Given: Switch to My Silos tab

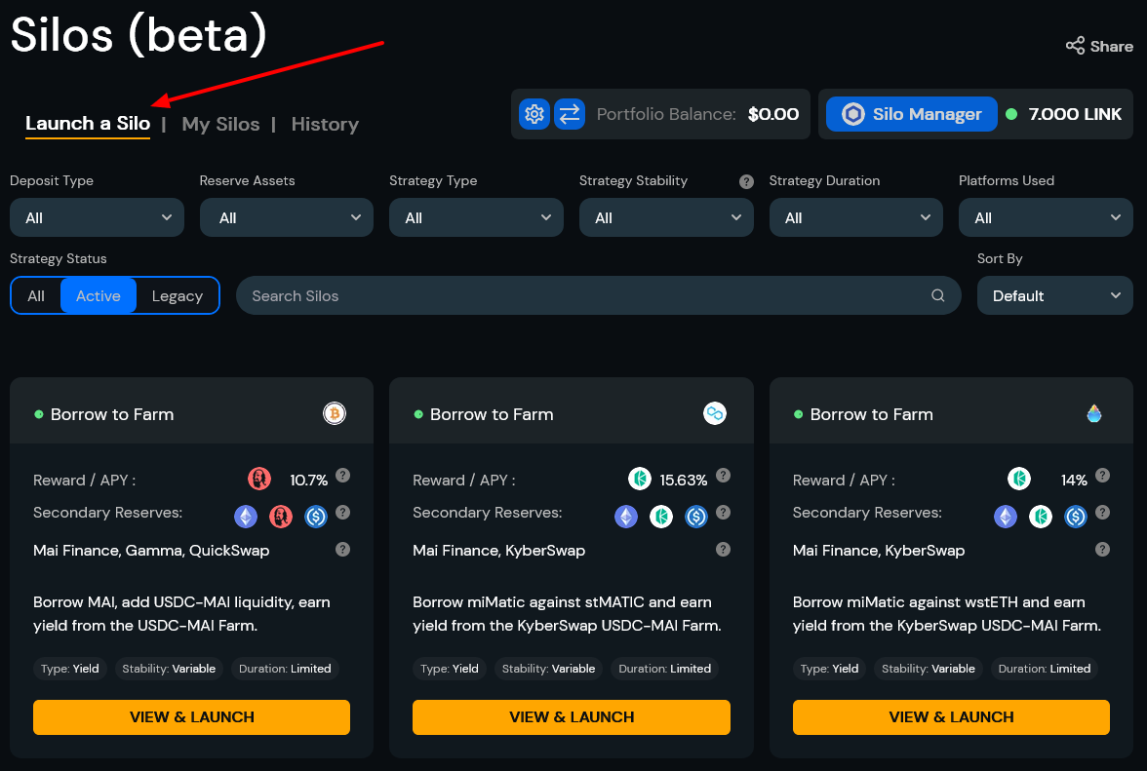Looking at the screenshot, I should 220,124.
